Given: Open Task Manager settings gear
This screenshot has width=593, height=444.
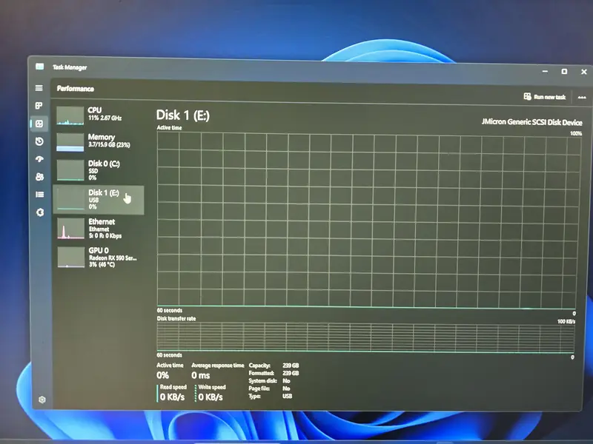Looking at the screenshot, I should (x=42, y=400).
